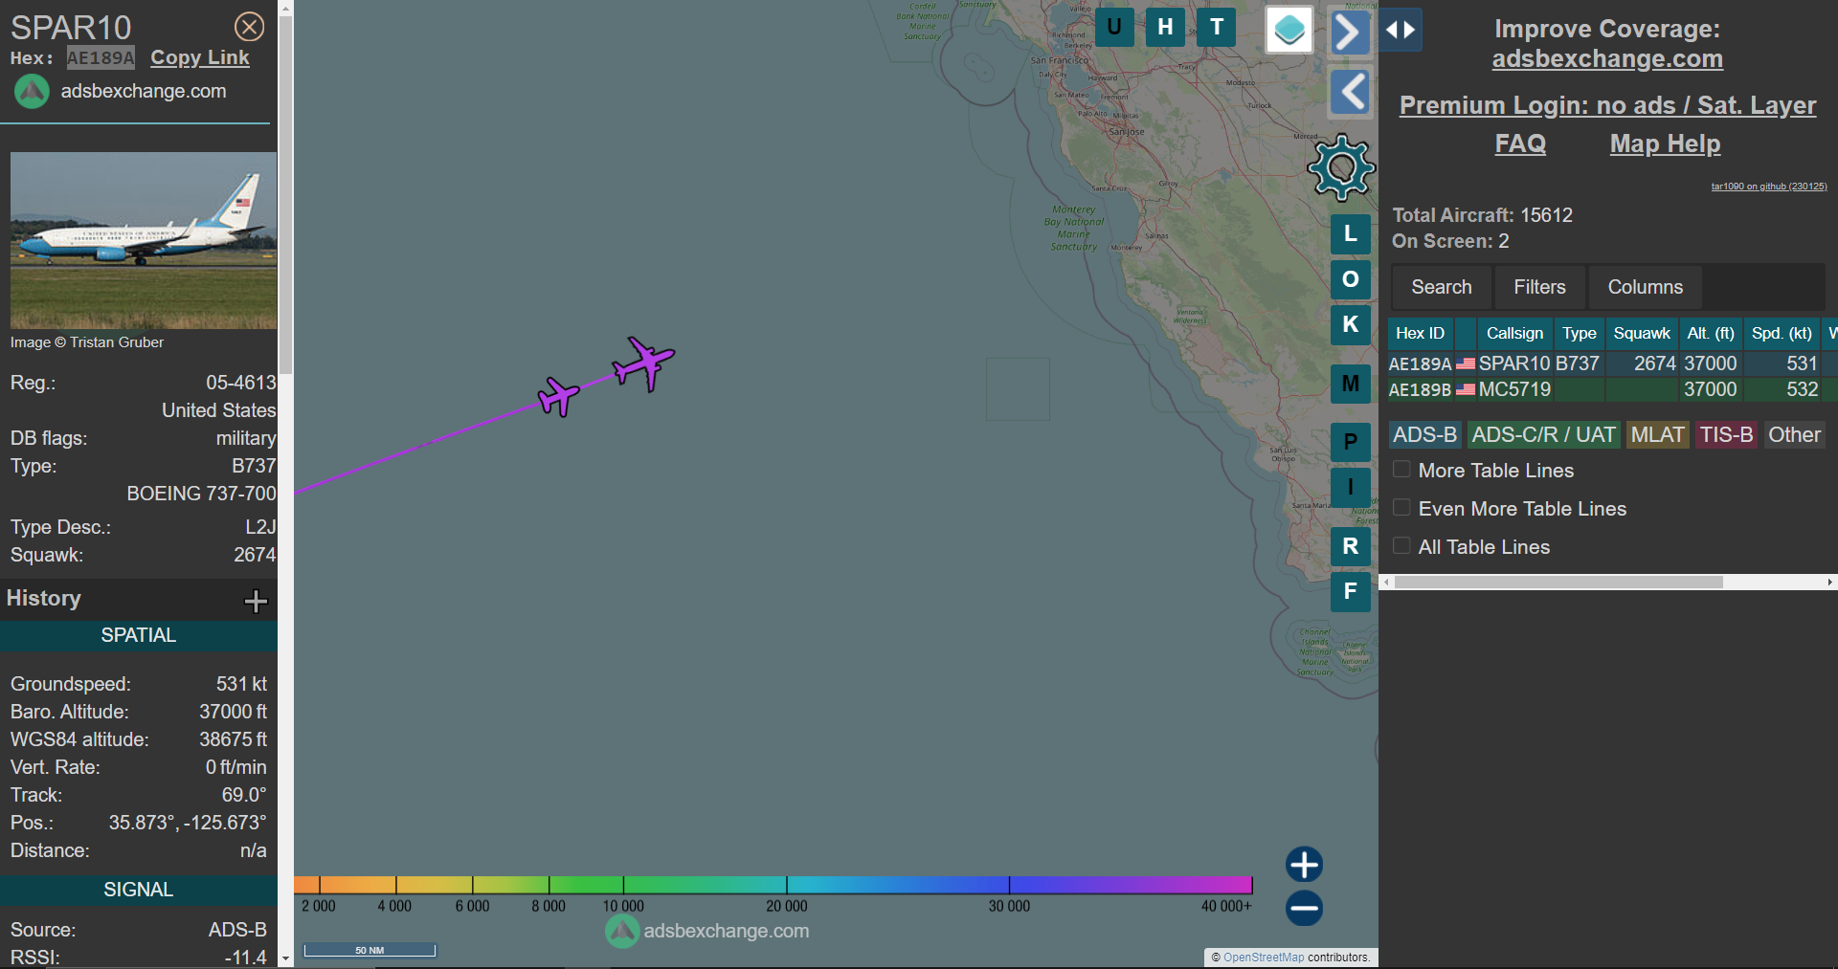Click the scroll-down arrow of info panel
Image resolution: width=1838 pixels, height=969 pixels.
[285, 958]
